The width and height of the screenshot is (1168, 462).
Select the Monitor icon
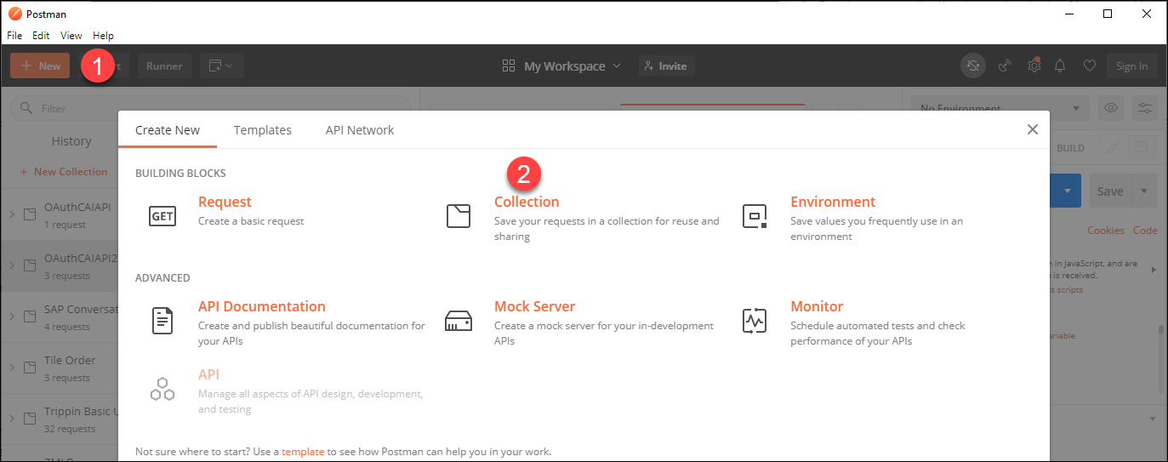[x=755, y=321]
